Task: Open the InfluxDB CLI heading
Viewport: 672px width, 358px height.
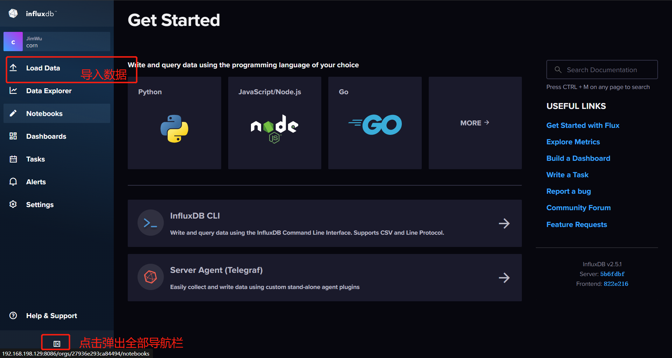Action: click(195, 216)
